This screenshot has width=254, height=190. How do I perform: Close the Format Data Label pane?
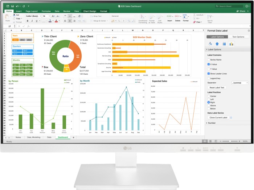(249, 31)
